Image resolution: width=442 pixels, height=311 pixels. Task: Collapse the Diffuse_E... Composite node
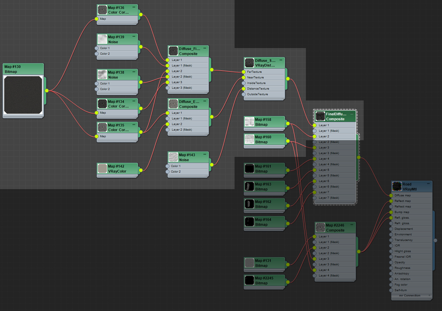pos(205,101)
